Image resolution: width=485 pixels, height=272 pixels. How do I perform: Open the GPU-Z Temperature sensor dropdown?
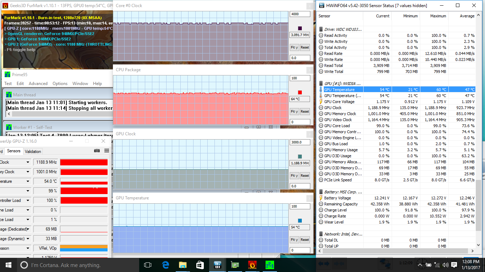28,181
